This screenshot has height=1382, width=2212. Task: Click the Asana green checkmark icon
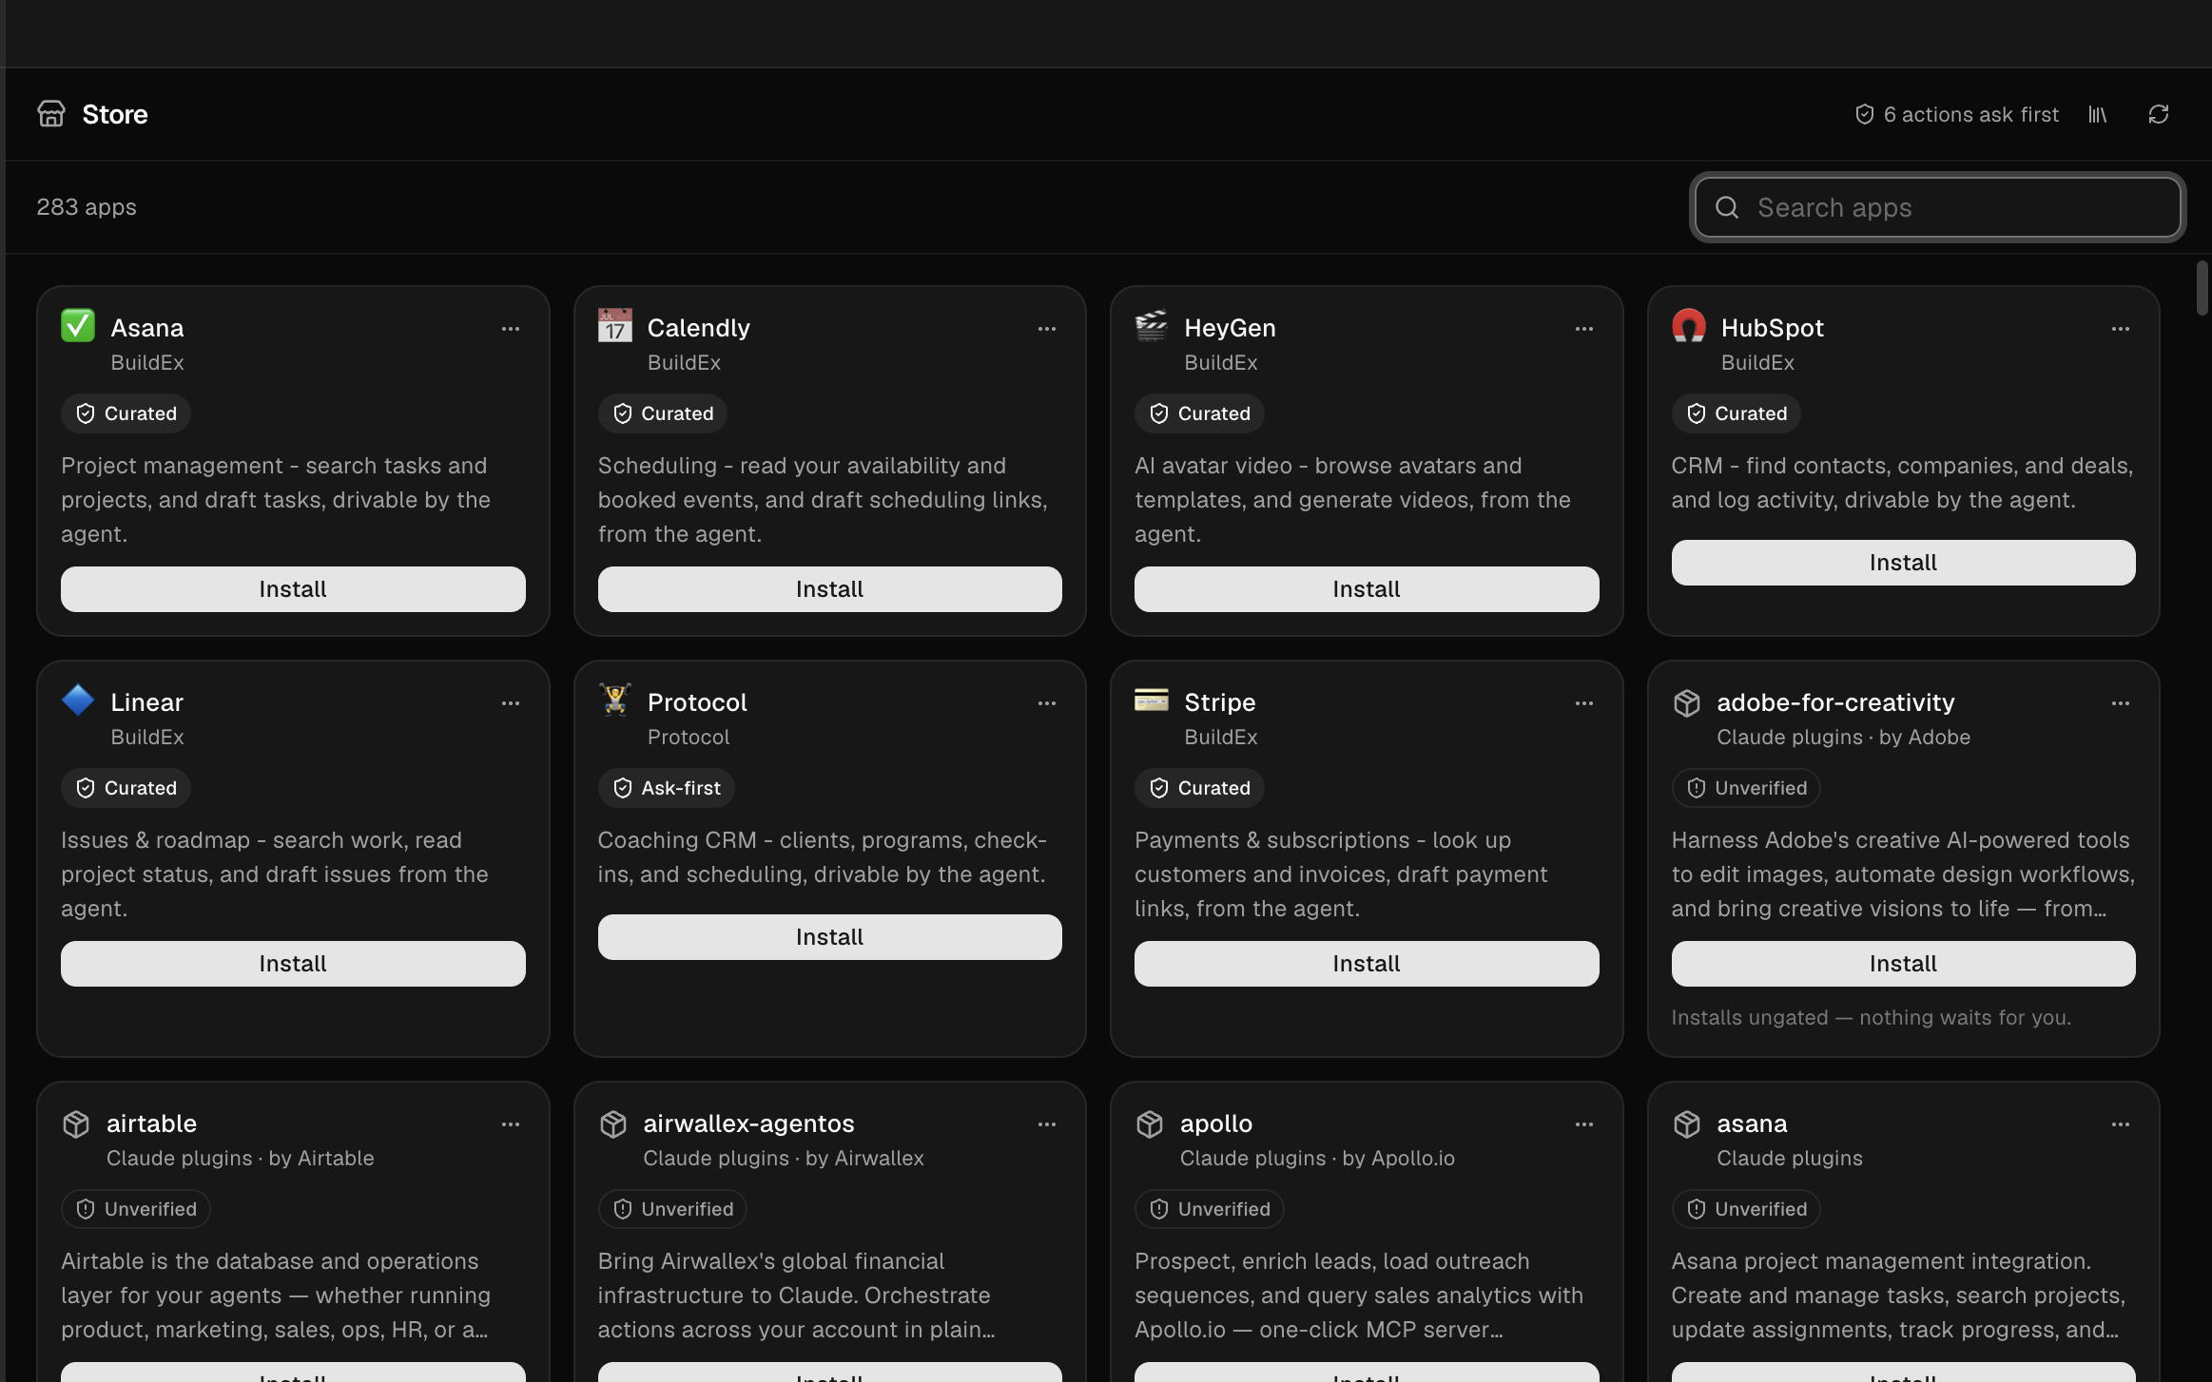click(x=78, y=325)
